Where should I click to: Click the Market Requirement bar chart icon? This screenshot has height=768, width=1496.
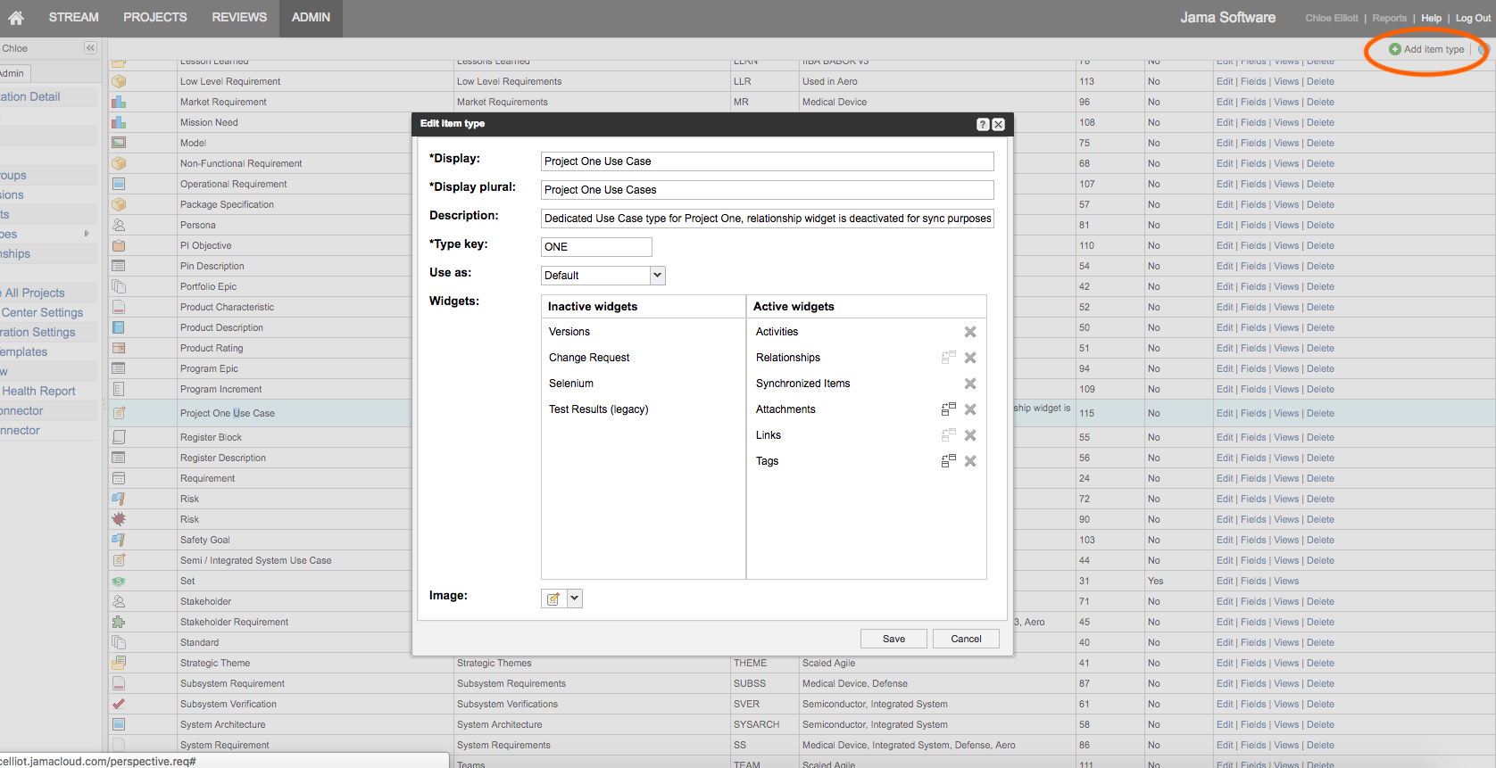click(119, 102)
